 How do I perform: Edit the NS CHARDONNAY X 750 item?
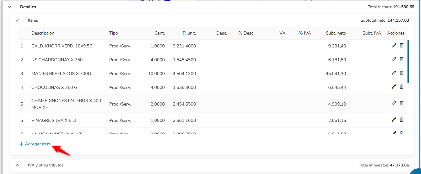coord(394,59)
